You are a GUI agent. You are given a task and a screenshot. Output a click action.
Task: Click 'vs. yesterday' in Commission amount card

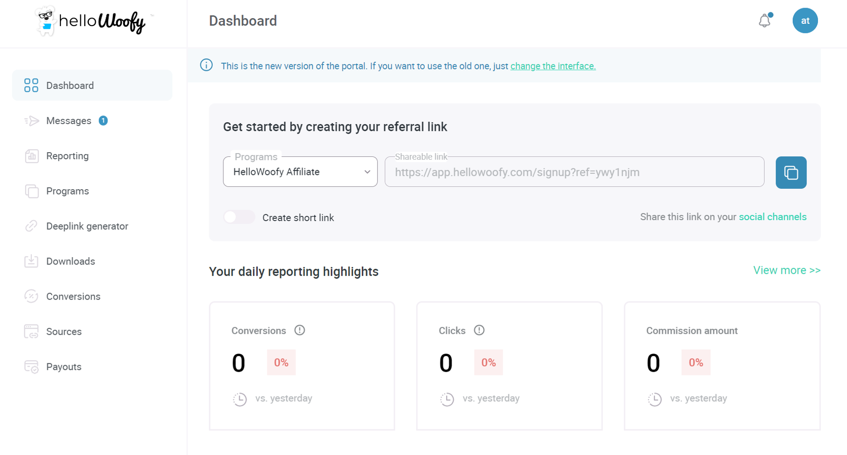pyautogui.click(x=699, y=398)
